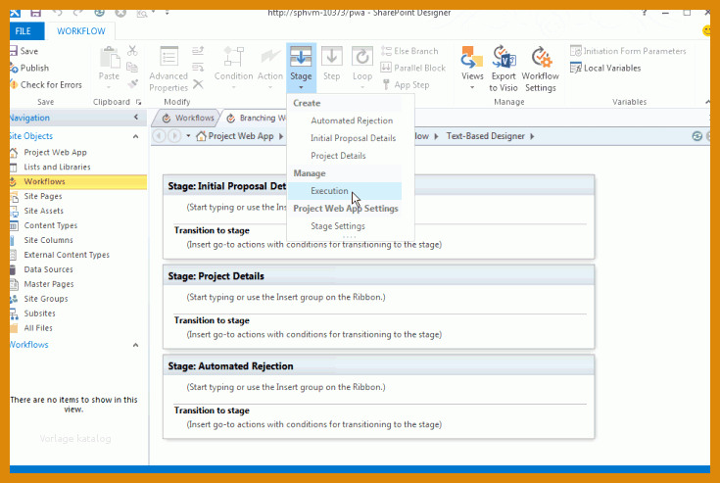This screenshot has height=483, width=720.
Task: Click the Stage: Project Details header
Action: click(x=379, y=276)
